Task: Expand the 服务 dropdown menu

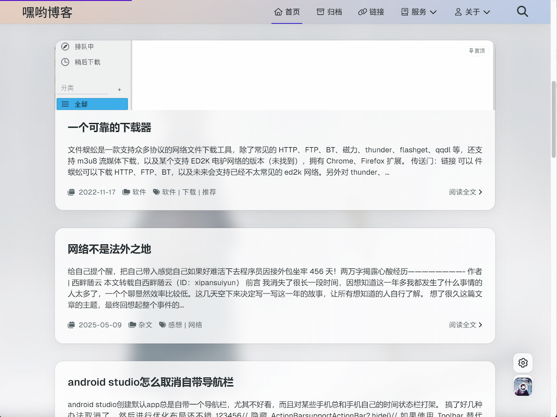Action: tap(419, 12)
